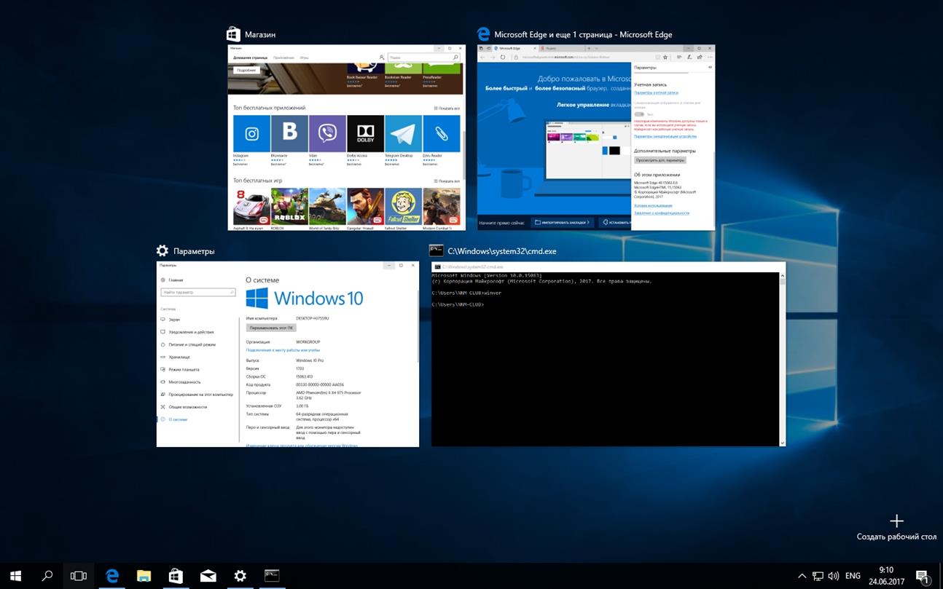Switch to the Игры tab in the Store

tap(305, 57)
